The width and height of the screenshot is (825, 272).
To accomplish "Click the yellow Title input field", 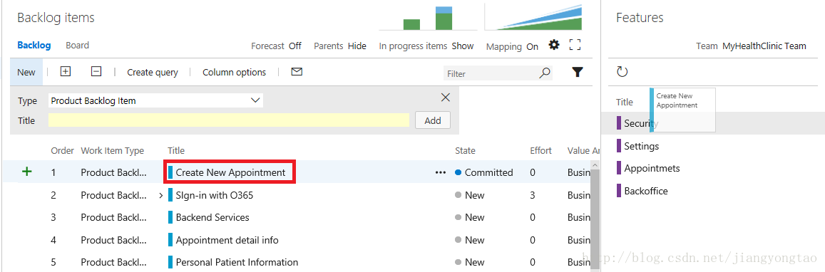I will (229, 120).
